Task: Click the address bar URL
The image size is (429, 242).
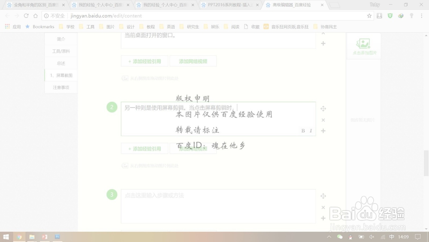Action: pyautogui.click(x=106, y=15)
